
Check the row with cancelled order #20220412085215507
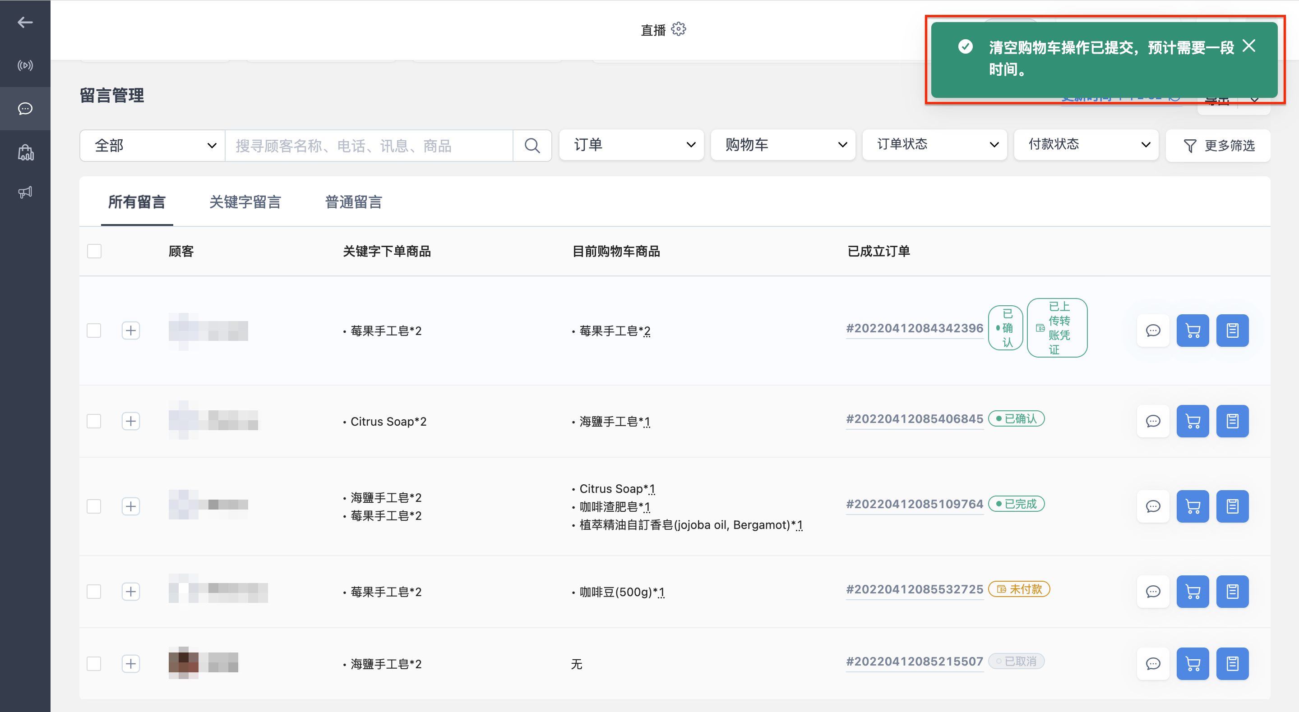[x=94, y=664]
